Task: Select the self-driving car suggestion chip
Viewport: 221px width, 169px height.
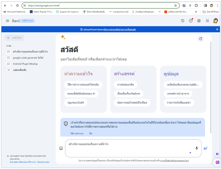Action: [x=83, y=84]
